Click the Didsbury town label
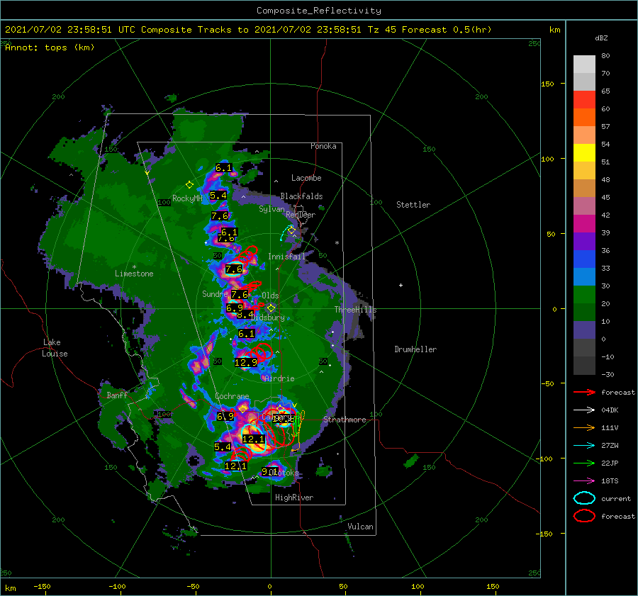The height and width of the screenshot is (596, 638). pyautogui.click(x=269, y=317)
